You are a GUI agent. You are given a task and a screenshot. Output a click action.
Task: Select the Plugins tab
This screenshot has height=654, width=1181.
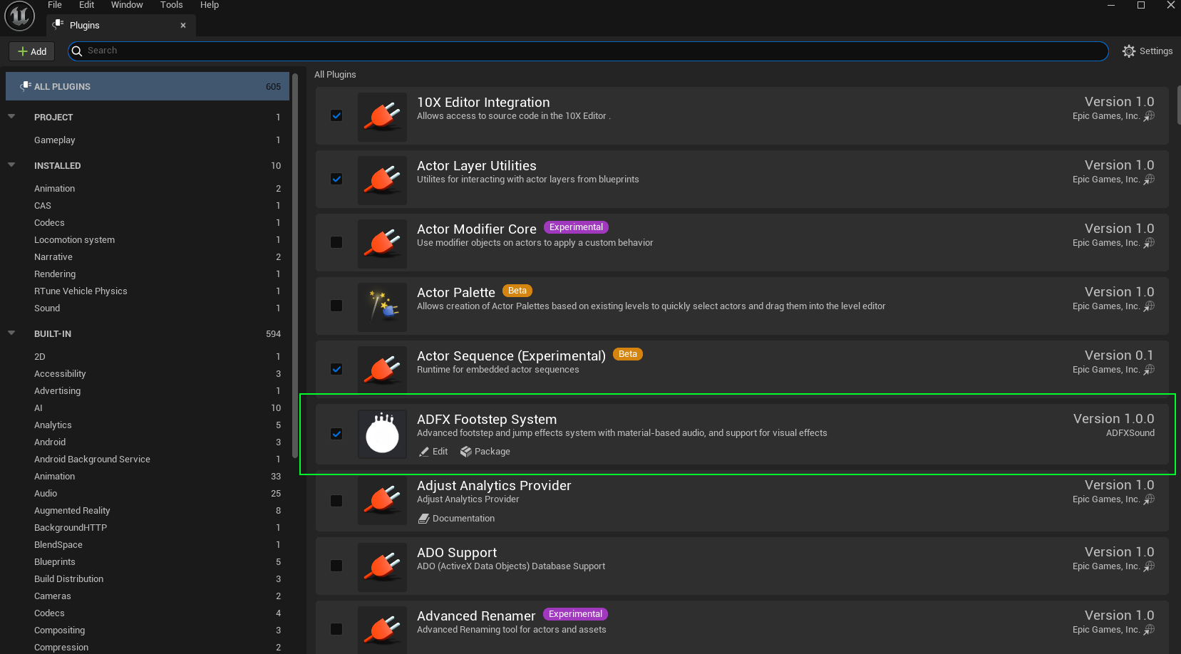[121, 25]
